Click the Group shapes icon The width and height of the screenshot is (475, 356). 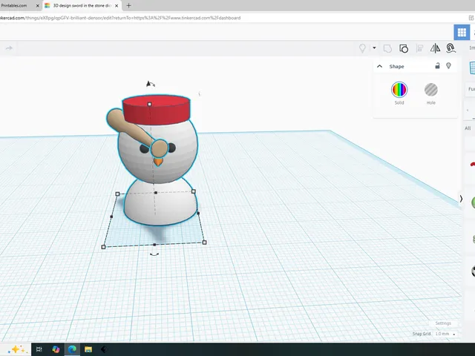point(387,48)
